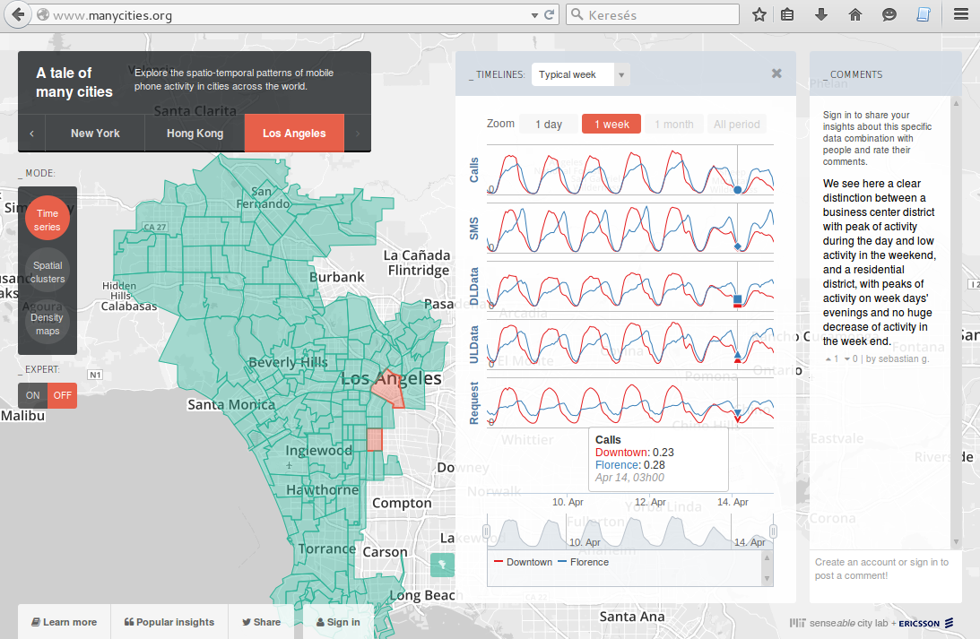Image resolution: width=980 pixels, height=639 pixels.
Task: Open the browser downloads arrow icon
Action: 821,14
